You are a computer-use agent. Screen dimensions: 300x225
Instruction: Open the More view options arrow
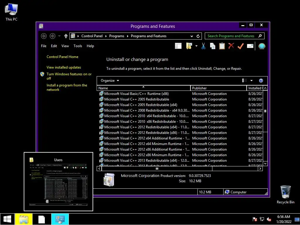pyautogui.click(x=251, y=81)
